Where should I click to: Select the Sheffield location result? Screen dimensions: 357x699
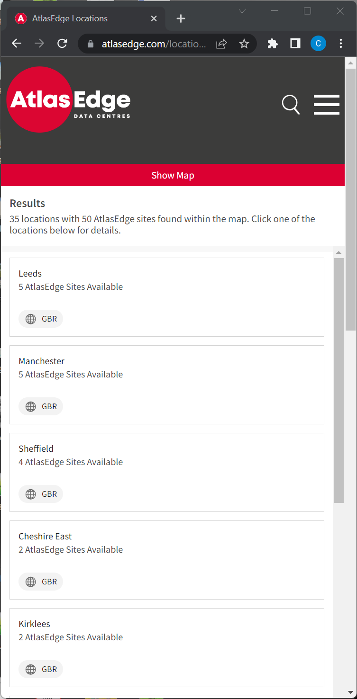coord(167,472)
